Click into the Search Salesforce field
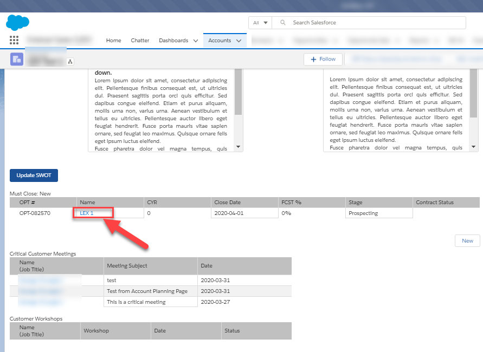This screenshot has height=352, width=483. (x=374, y=23)
